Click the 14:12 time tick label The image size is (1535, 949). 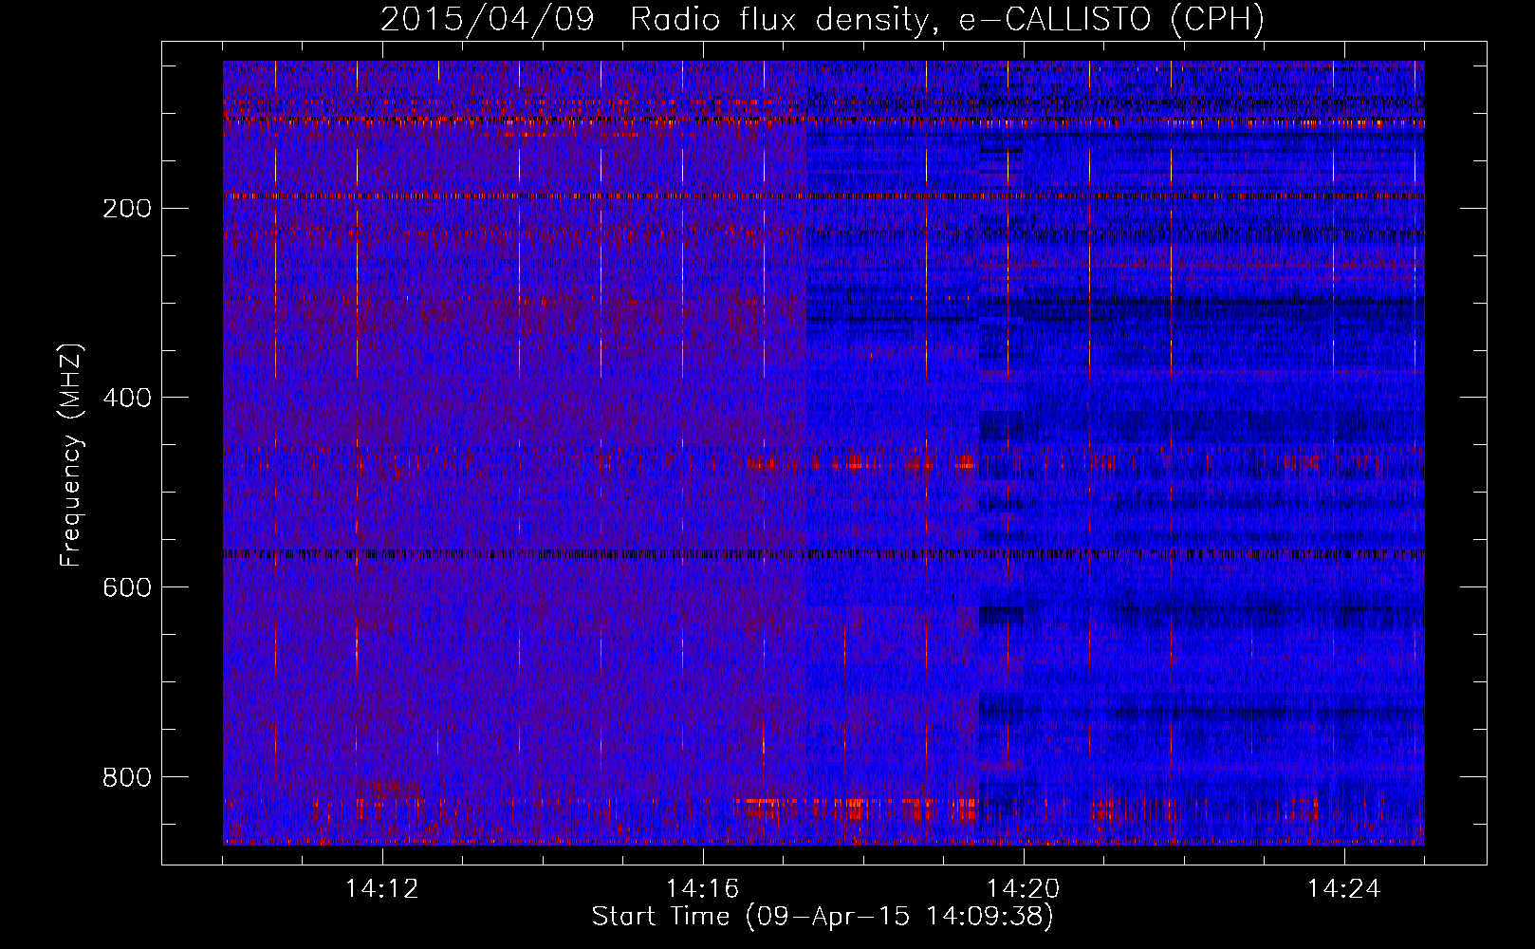[x=381, y=889]
